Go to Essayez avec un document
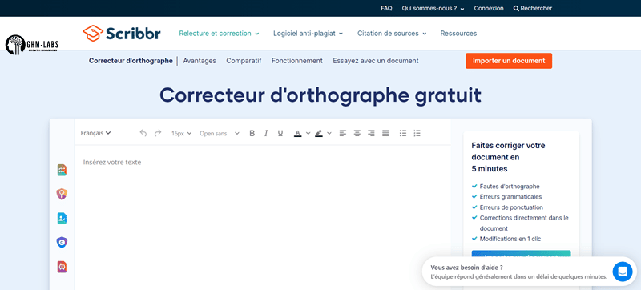This screenshot has height=290, width=641. click(x=376, y=61)
